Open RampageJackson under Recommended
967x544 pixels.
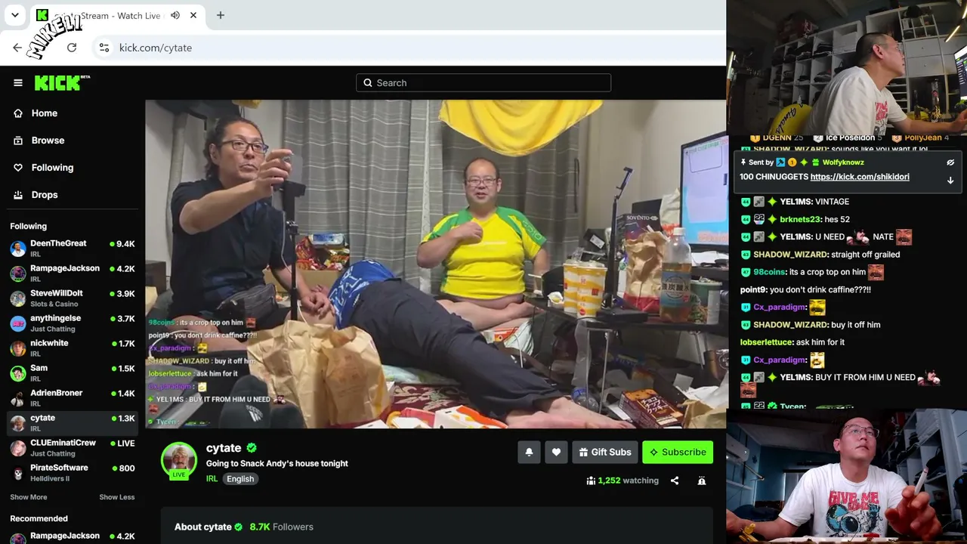pos(73,537)
